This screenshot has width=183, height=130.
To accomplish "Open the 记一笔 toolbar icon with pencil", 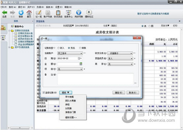I will [x=39, y=13].
